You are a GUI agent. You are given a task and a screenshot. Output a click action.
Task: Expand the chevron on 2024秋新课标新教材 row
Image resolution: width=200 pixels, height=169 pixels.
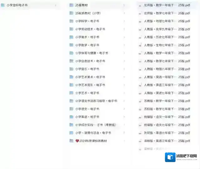tap(124, 141)
